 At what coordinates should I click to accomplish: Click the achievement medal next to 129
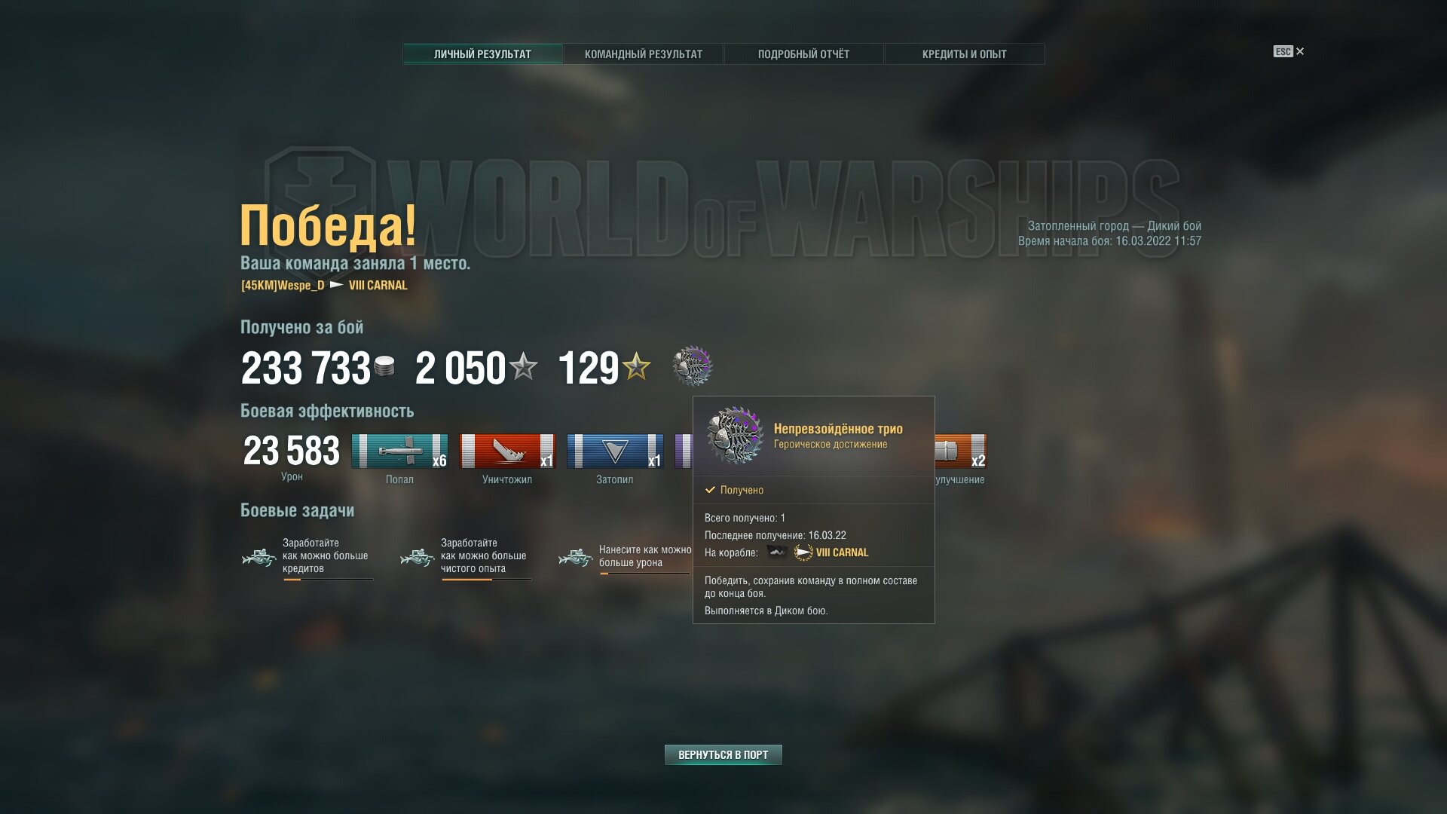692,367
